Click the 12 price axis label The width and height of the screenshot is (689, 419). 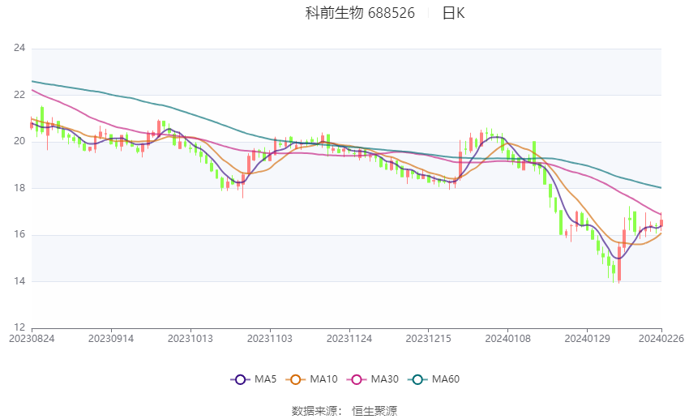point(19,327)
